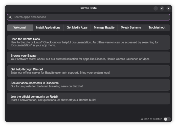The width and height of the screenshot is (177, 127).
Task: Open See our announcements in Discourse
Action: click(88, 85)
